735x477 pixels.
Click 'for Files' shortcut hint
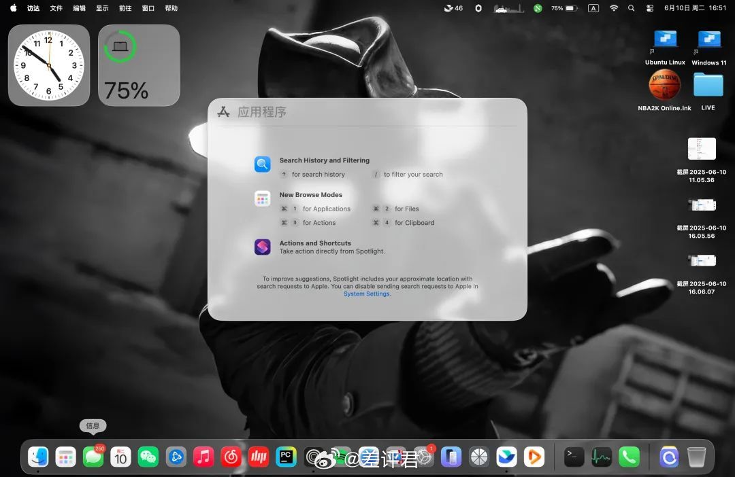[x=407, y=209]
